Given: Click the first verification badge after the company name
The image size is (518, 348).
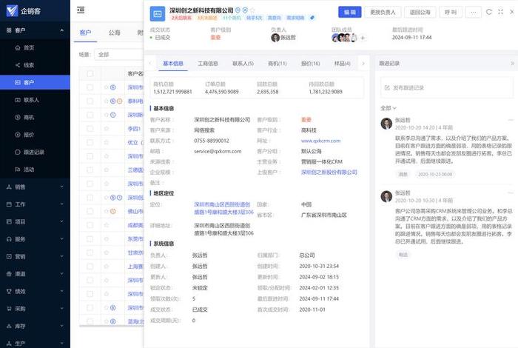Looking at the screenshot, I should (x=238, y=10).
